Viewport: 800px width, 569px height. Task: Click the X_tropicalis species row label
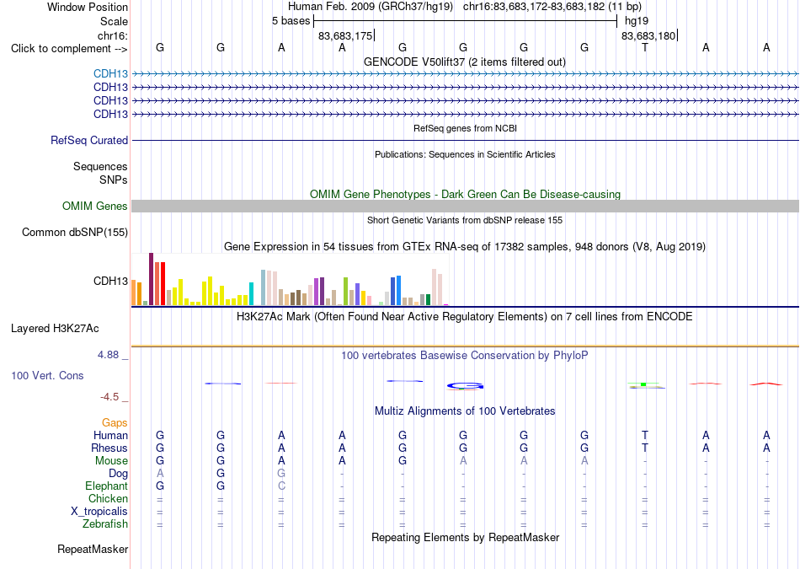99,512
